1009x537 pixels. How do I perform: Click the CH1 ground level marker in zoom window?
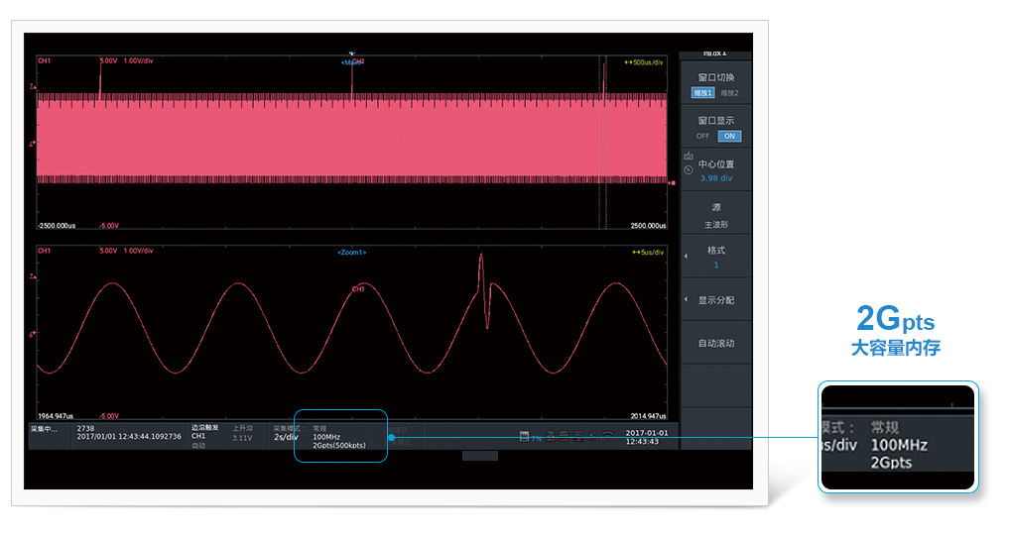pos(33,334)
